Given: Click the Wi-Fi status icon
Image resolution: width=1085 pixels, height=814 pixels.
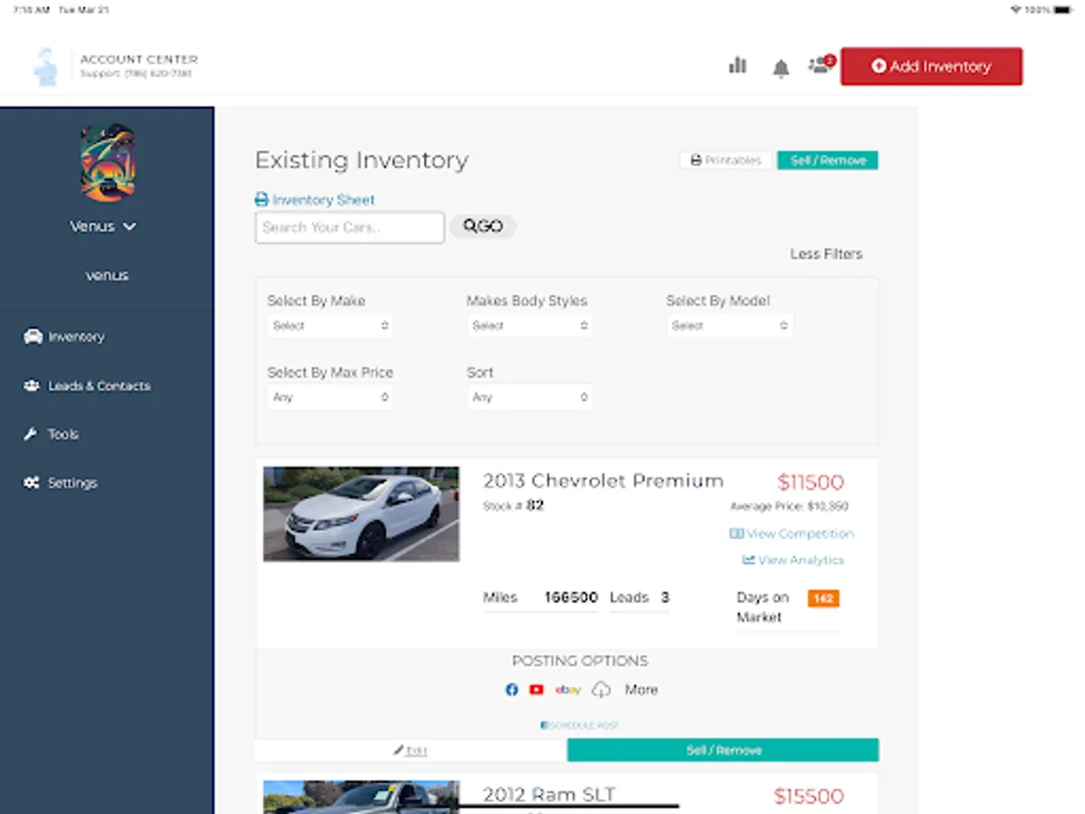Looking at the screenshot, I should coord(1016,9).
